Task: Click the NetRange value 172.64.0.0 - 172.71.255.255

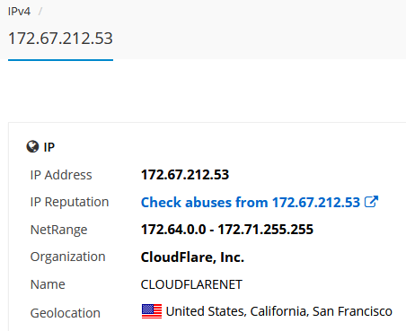Action: (227, 230)
